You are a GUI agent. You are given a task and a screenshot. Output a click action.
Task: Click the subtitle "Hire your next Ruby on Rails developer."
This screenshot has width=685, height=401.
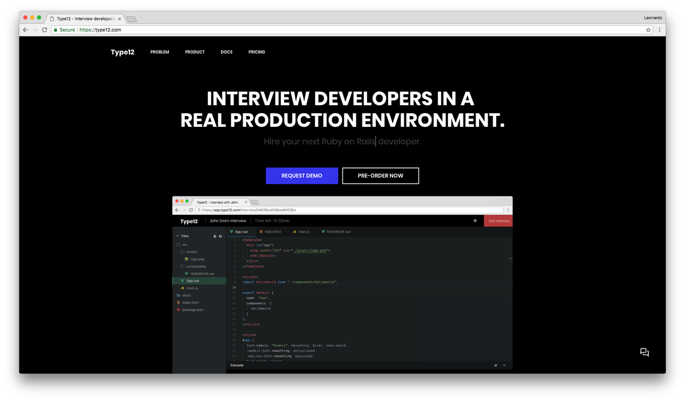click(342, 141)
